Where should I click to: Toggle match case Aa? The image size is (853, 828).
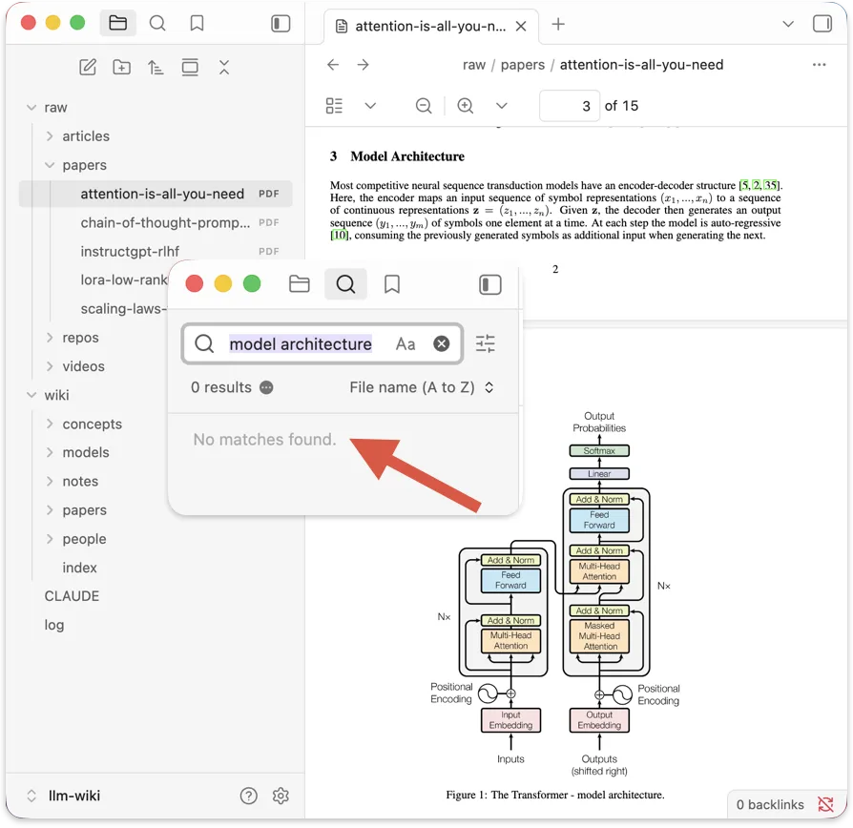(x=406, y=343)
